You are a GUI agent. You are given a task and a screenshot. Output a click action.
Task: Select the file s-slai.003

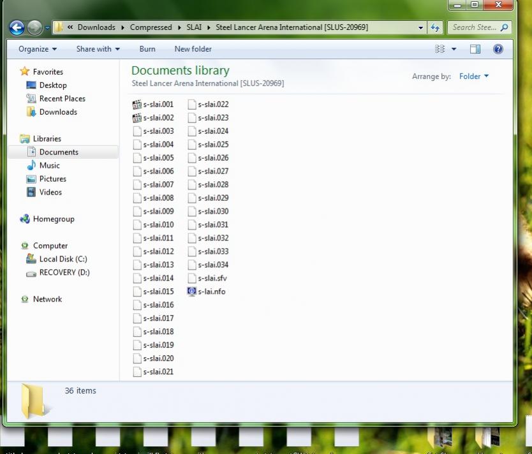tap(153, 131)
